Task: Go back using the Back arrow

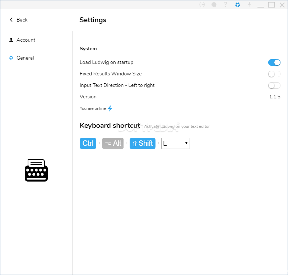Action: click(18, 20)
